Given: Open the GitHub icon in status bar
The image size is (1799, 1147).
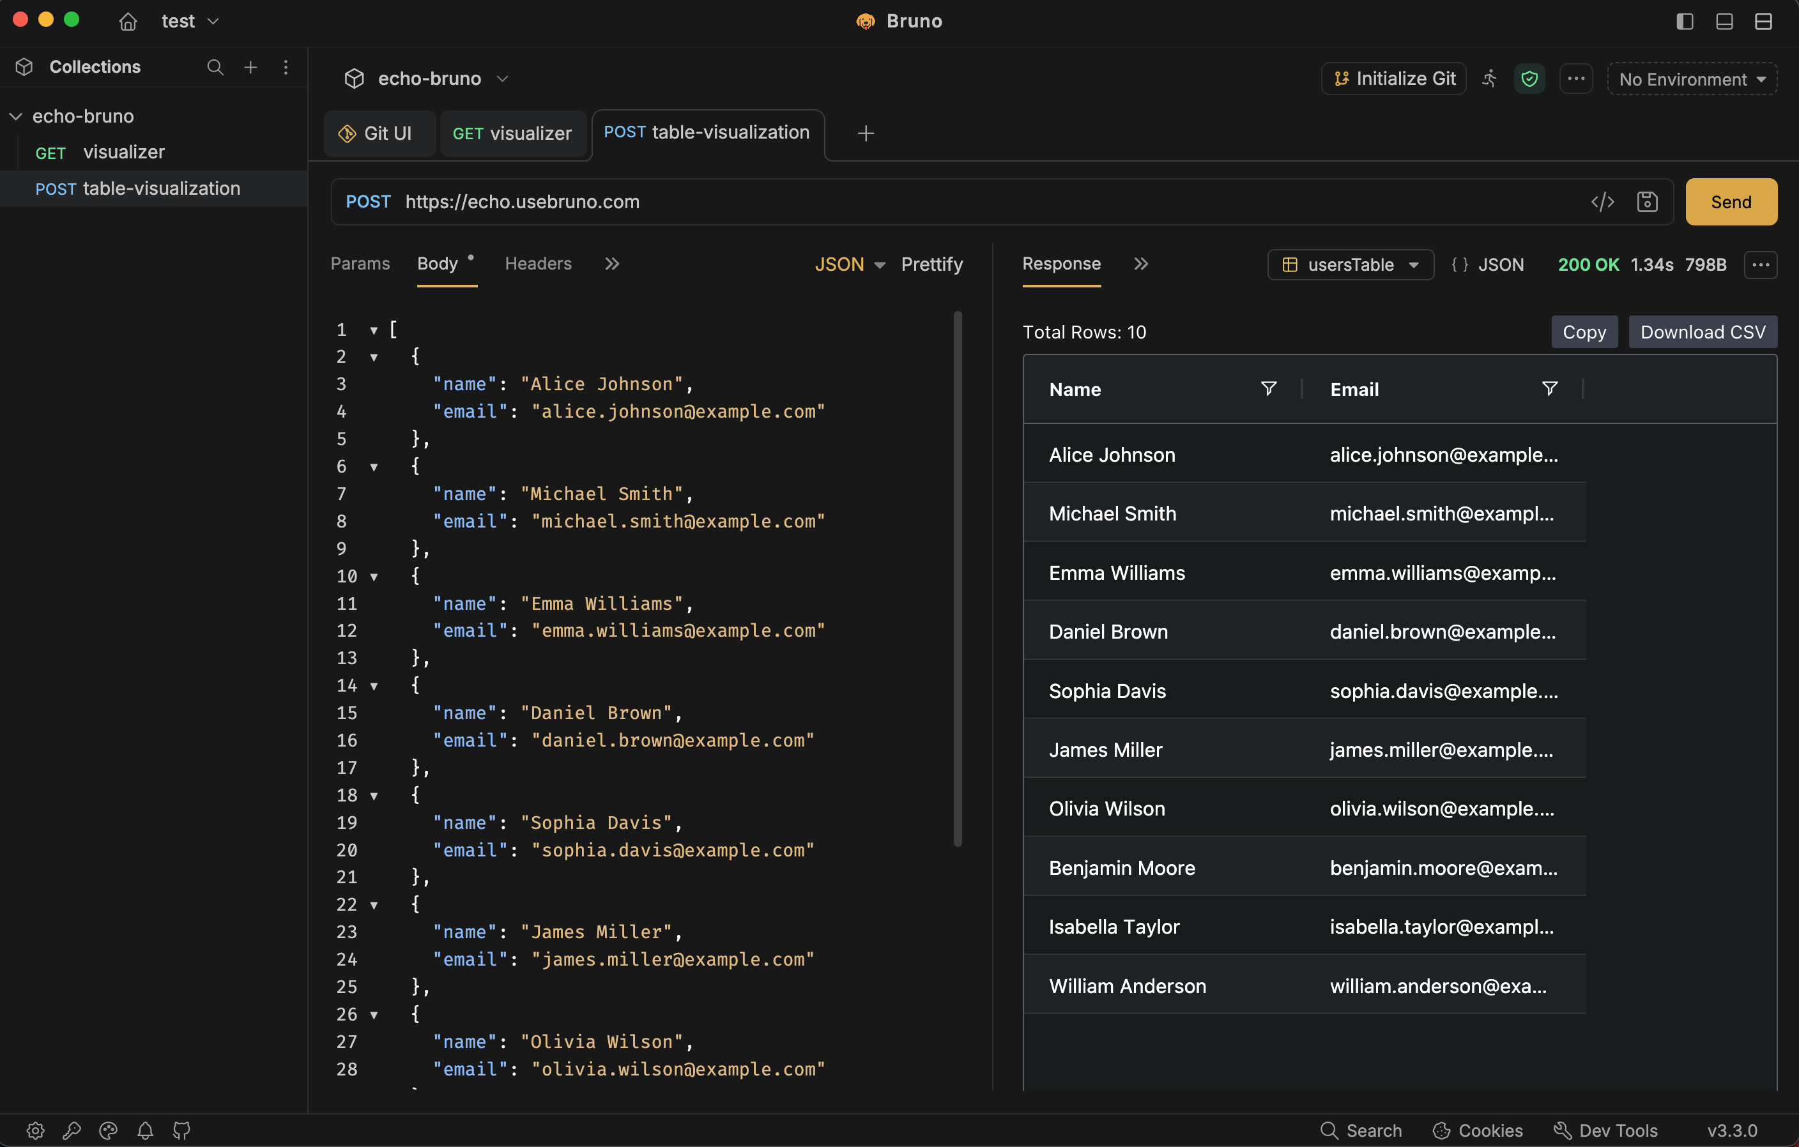Looking at the screenshot, I should pyautogui.click(x=181, y=1130).
